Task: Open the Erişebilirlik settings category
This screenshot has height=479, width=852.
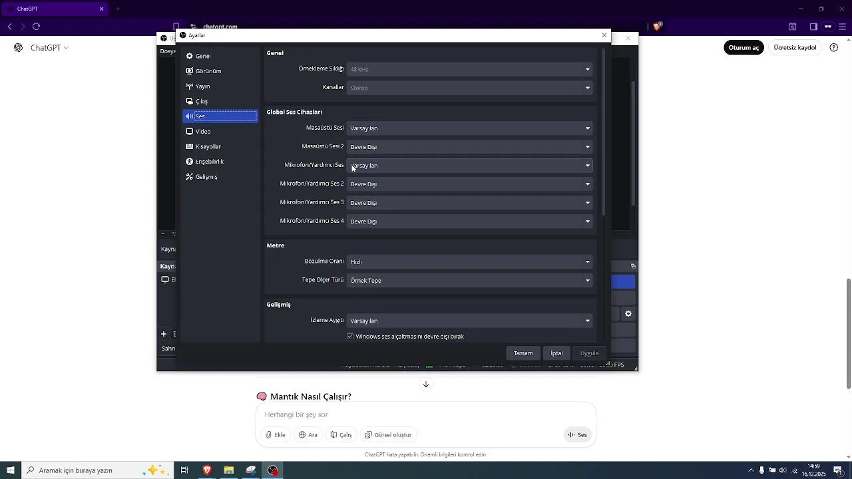Action: [x=220, y=162]
